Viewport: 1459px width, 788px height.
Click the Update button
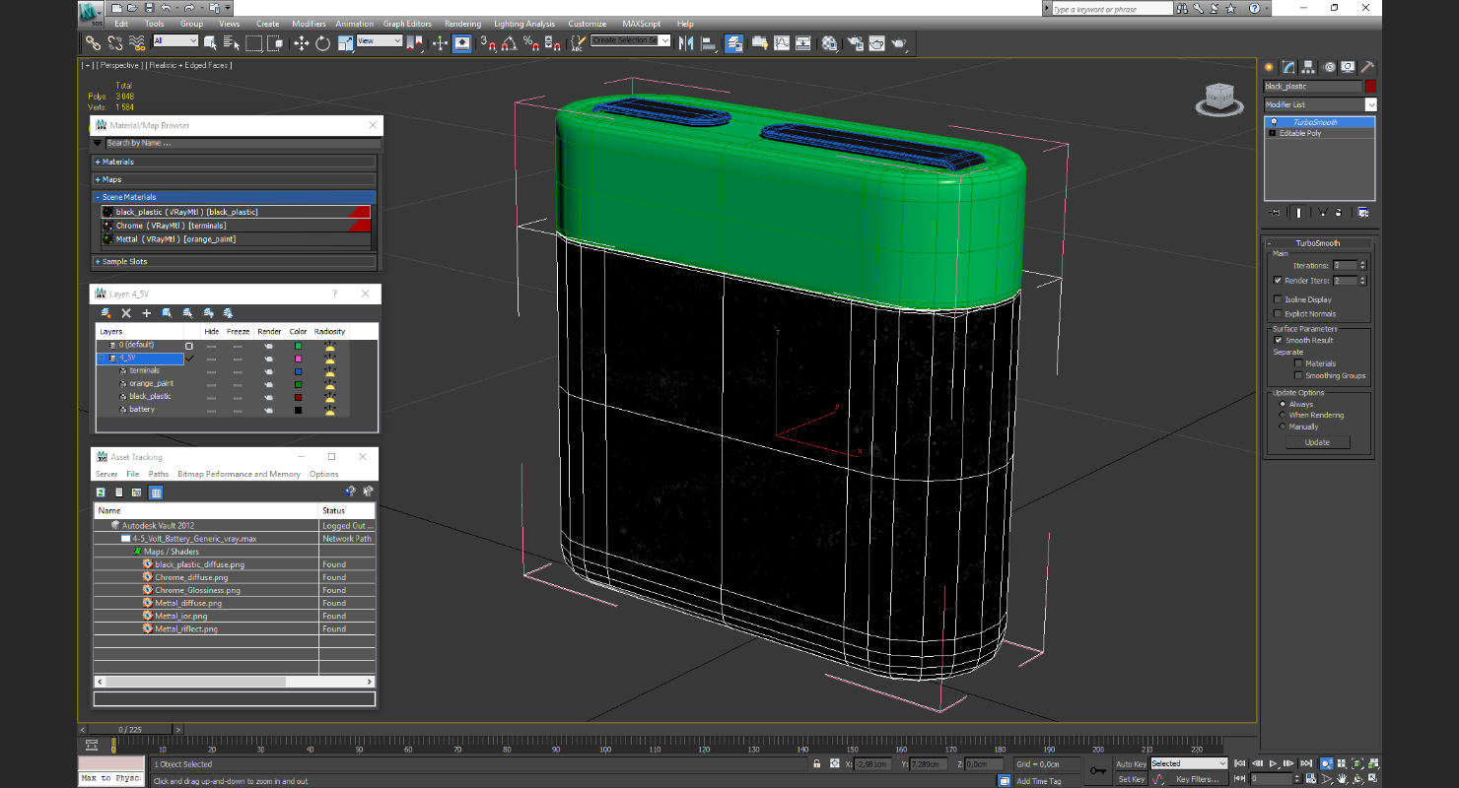click(1317, 442)
